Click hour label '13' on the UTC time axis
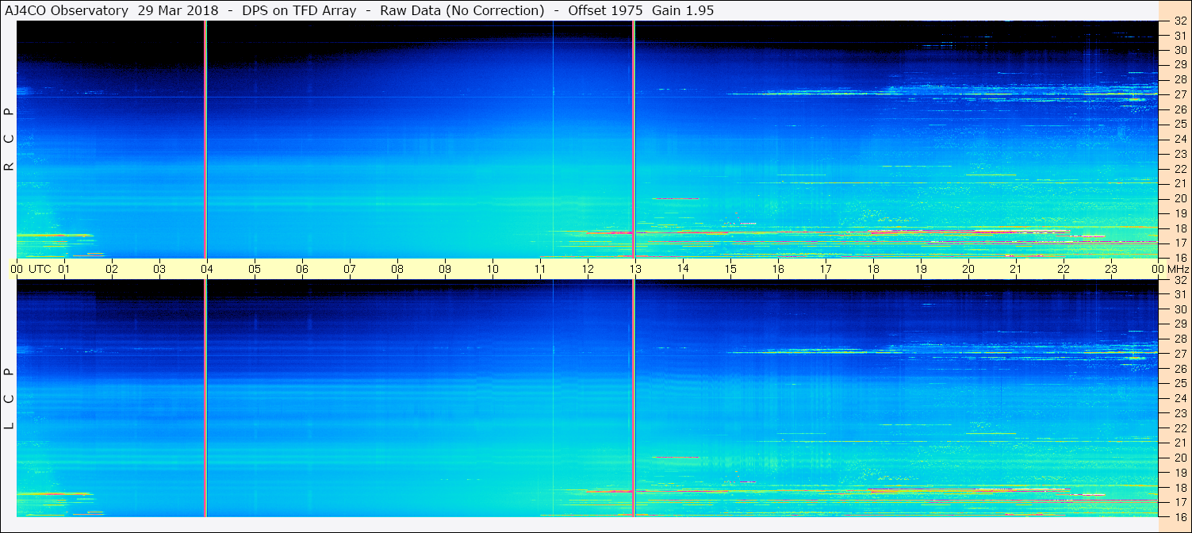Viewport: 1192px width, 533px height. tap(635, 269)
